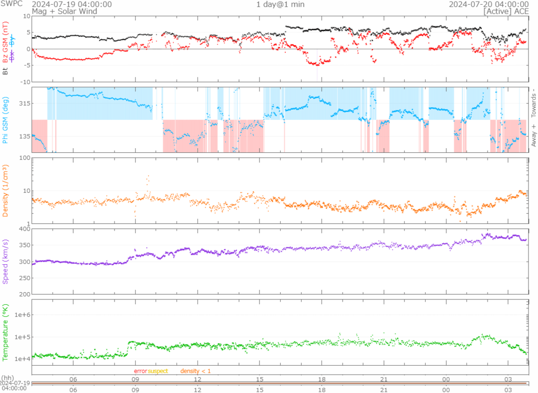
Task: Click the 1e+6 temperature tick label
Action: tap(22, 315)
